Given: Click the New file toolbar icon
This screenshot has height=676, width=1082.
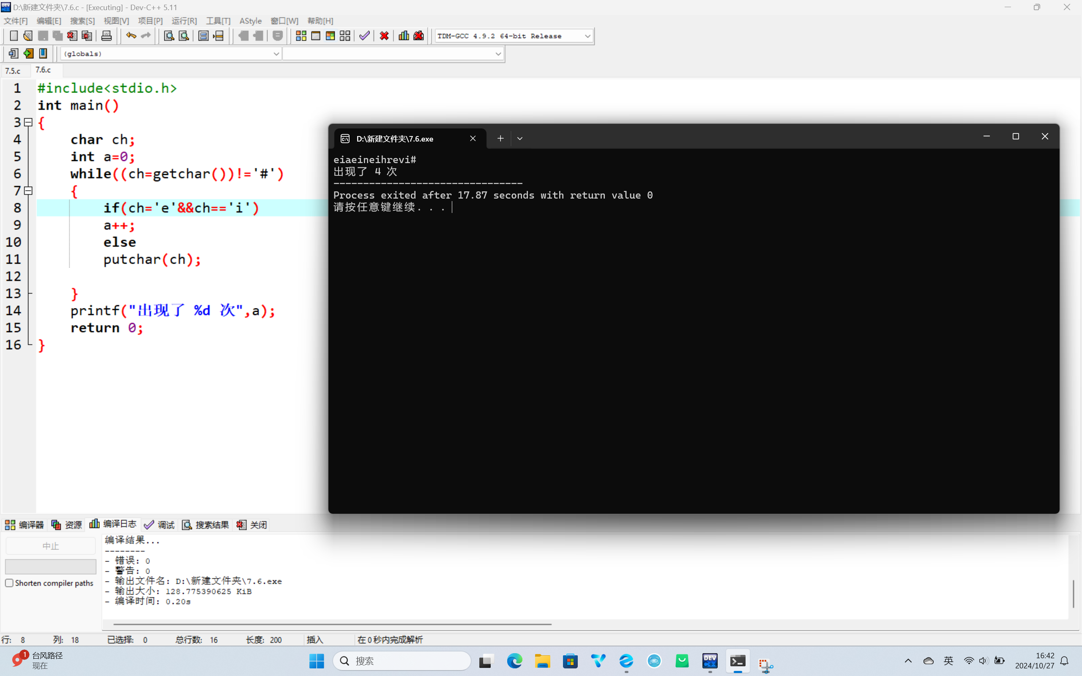Looking at the screenshot, I should [14, 36].
